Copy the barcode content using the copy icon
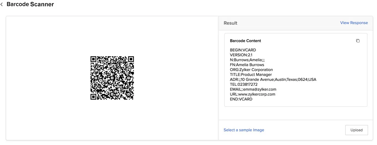 tap(358, 41)
